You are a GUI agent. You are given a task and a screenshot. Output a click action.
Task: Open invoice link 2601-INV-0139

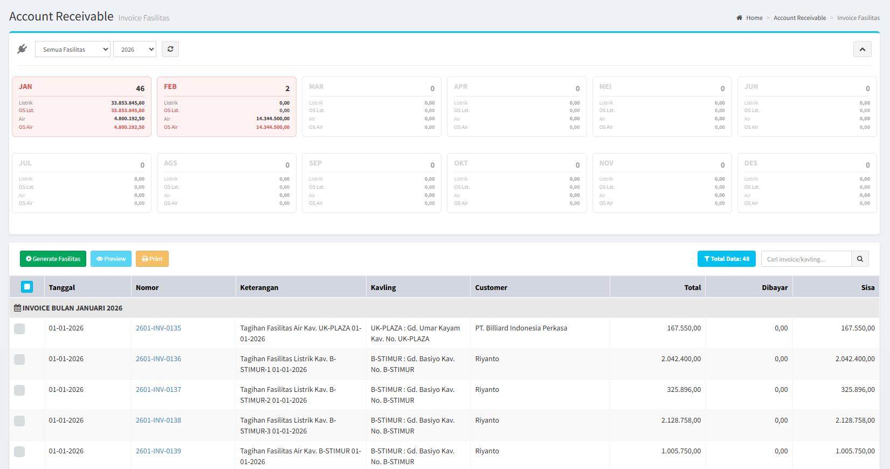point(158,451)
